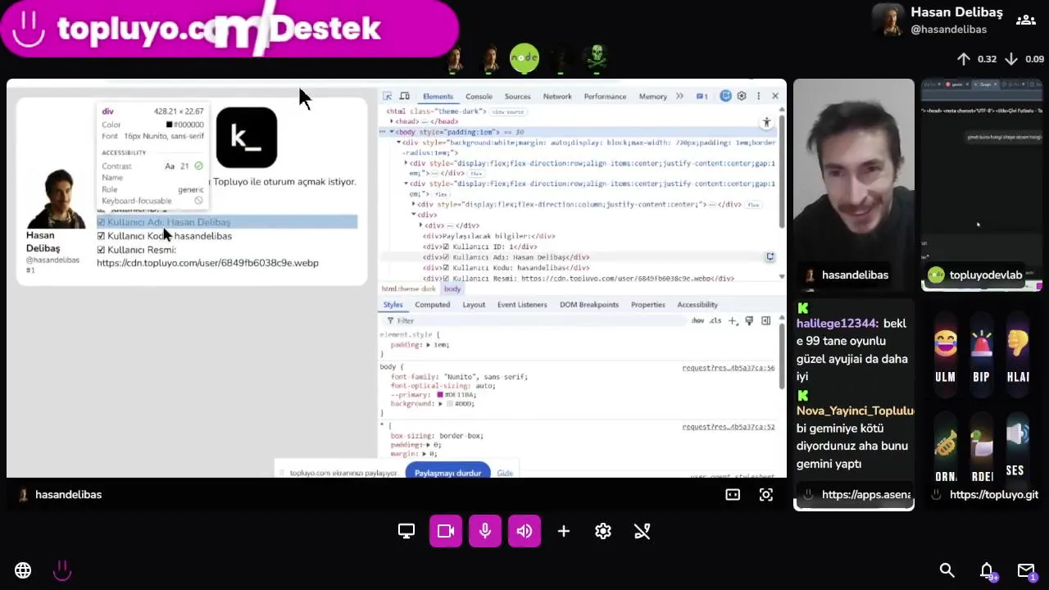
Task: Click the new style rule plus icon
Action: coord(733,320)
